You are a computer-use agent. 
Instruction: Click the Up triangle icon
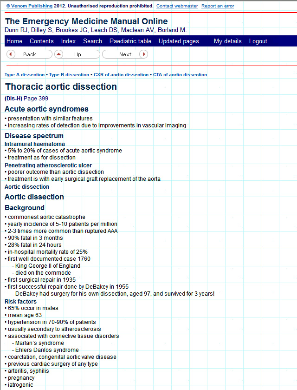click(x=58, y=54)
